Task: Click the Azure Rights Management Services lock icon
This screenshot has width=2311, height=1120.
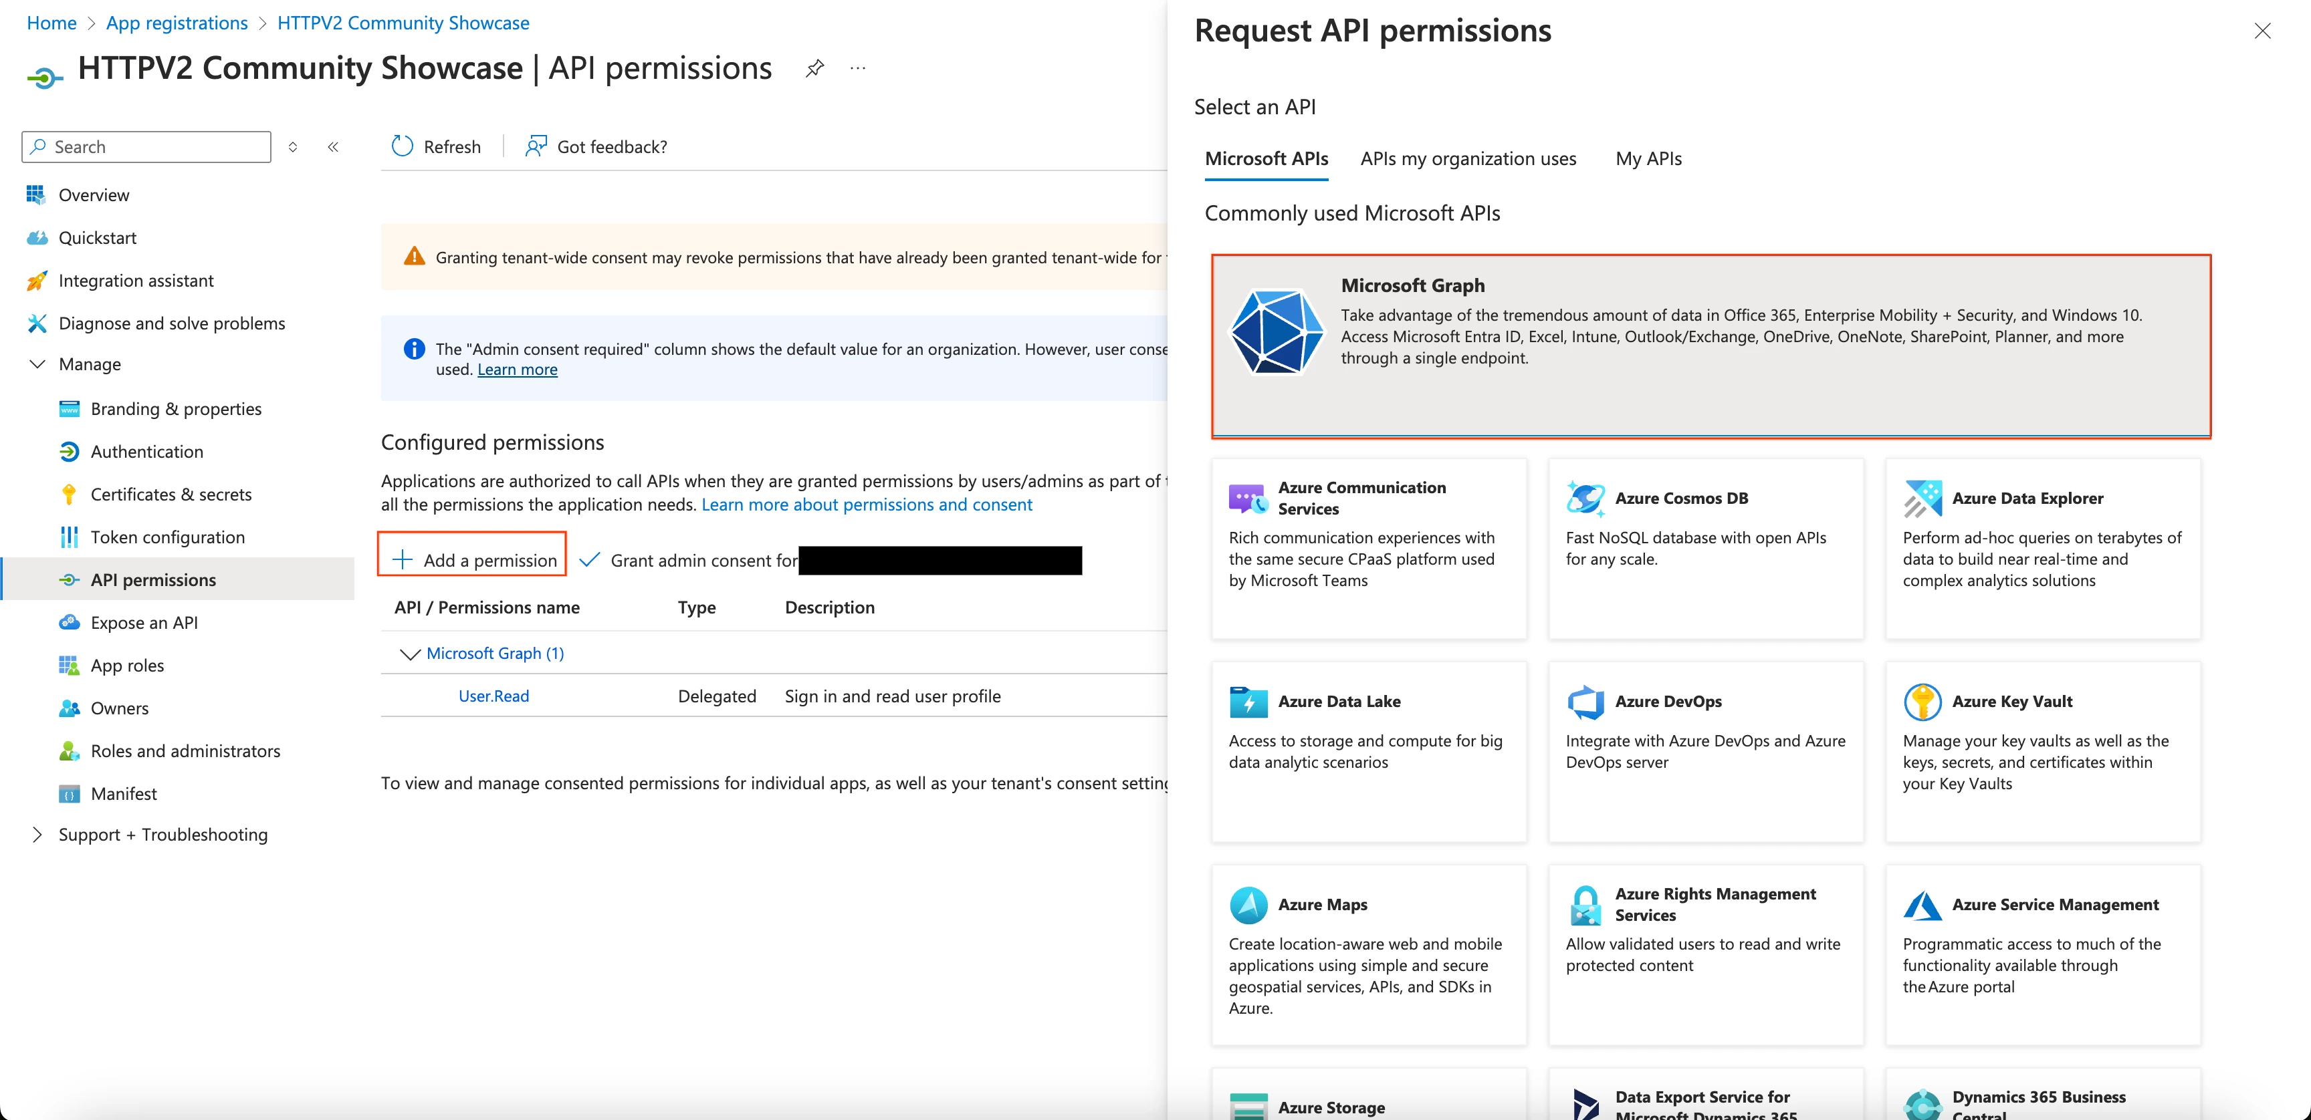Action: pos(1585,905)
